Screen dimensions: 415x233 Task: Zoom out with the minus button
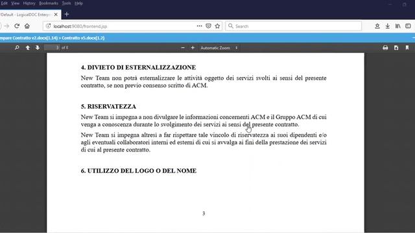tap(183, 47)
